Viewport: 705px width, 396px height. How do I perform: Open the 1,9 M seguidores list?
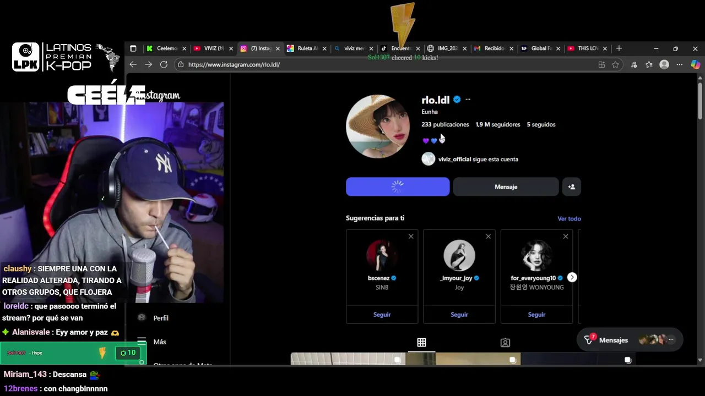pyautogui.click(x=498, y=124)
